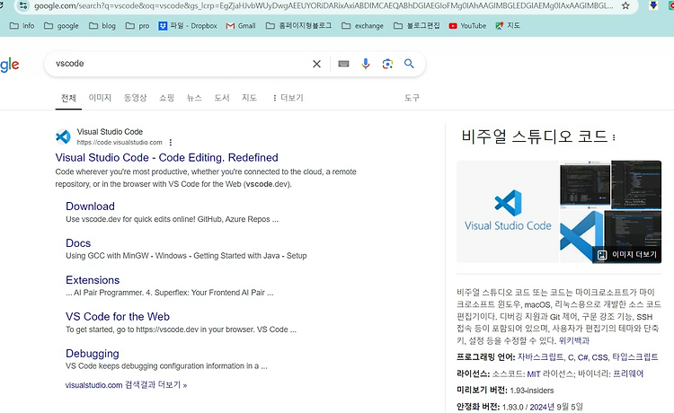Follow the 자바스크립트 language link
This screenshot has height=413, width=674.
coord(541,357)
